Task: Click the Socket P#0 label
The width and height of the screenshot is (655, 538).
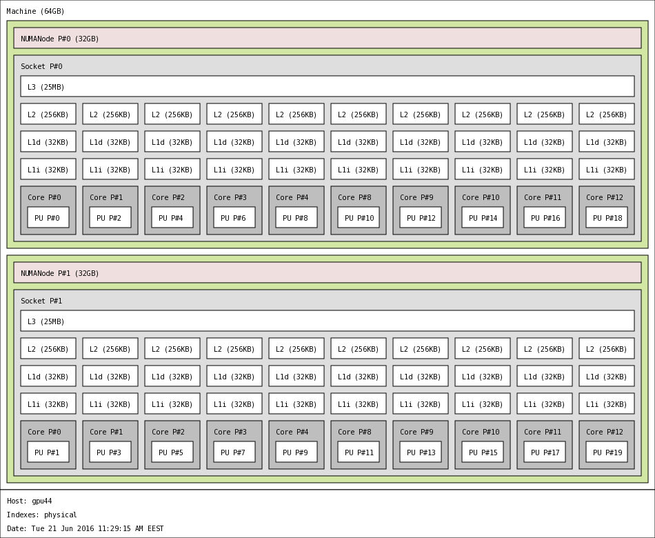Action: coord(41,67)
